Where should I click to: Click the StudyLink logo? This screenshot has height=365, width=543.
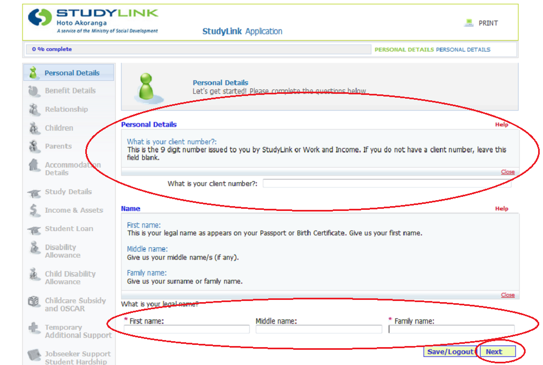click(93, 21)
